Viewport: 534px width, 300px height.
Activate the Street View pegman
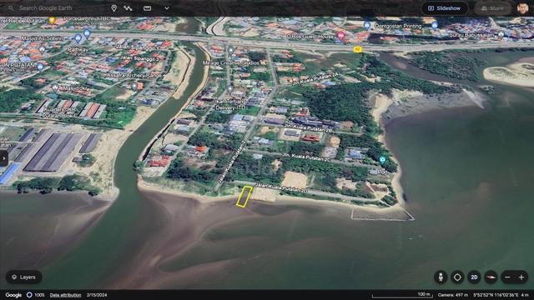click(x=441, y=277)
